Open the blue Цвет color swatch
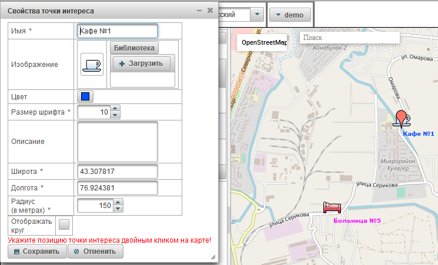 tap(85, 96)
